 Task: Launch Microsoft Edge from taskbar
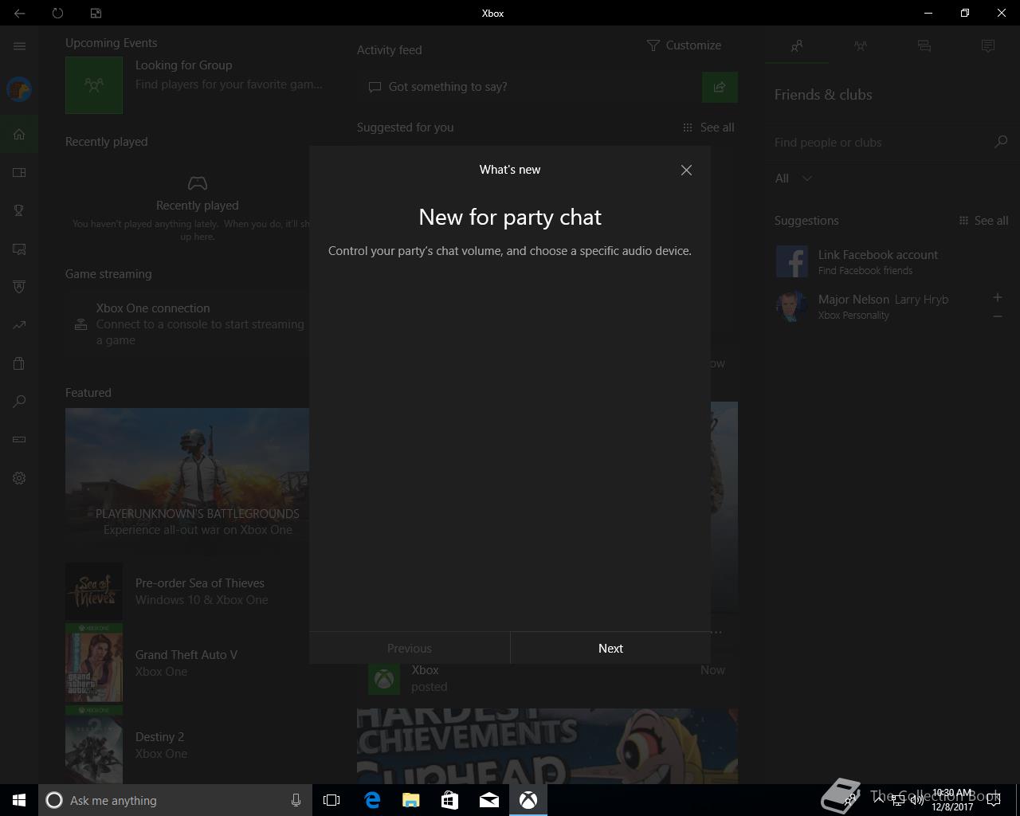[372, 800]
